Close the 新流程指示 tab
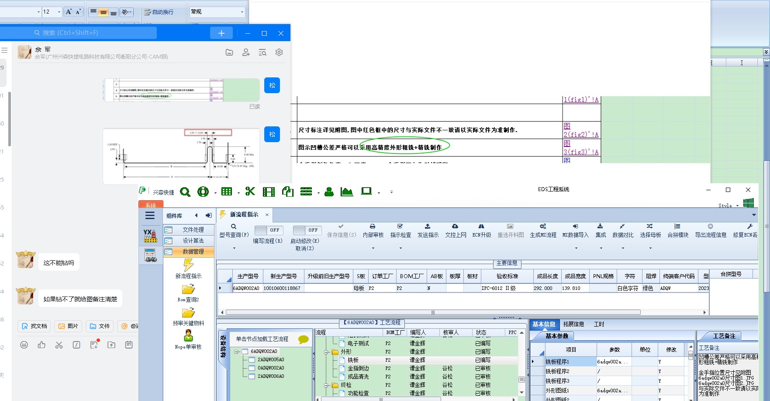 (267, 215)
